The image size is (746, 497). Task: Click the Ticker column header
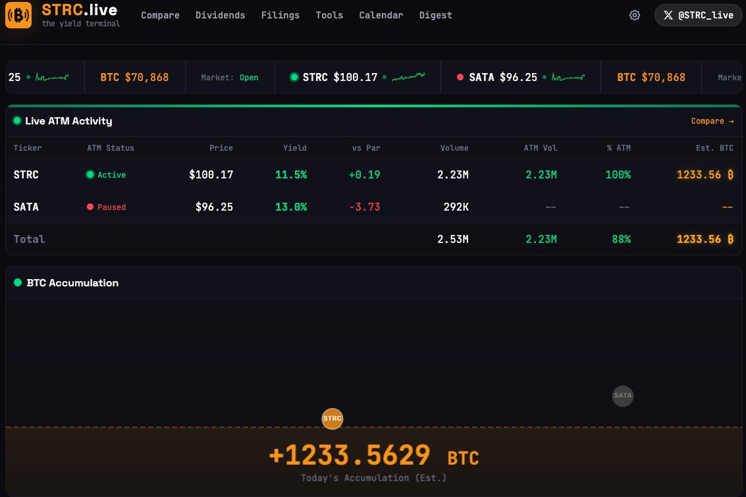tap(28, 148)
